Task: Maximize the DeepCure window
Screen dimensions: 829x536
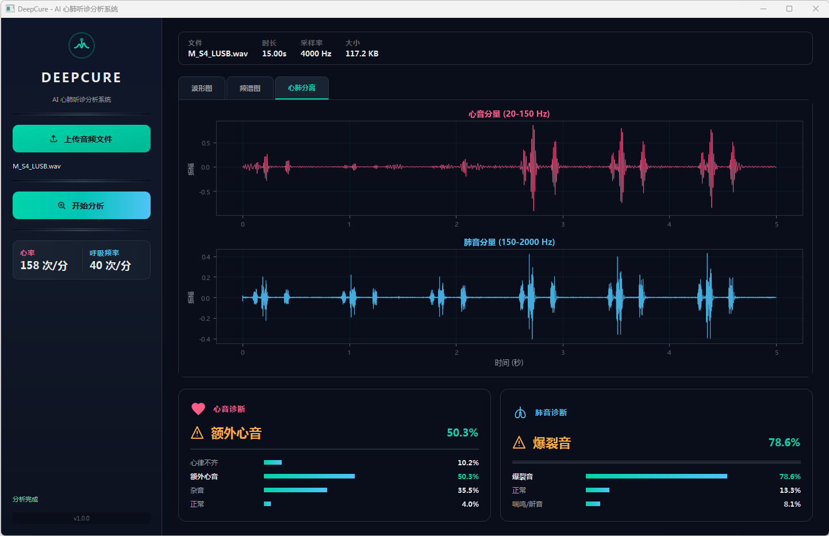Action: click(x=789, y=9)
